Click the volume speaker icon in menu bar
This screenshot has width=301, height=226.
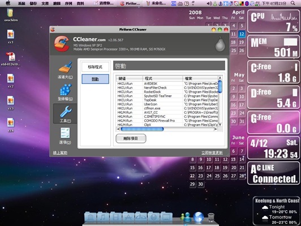point(209,3)
